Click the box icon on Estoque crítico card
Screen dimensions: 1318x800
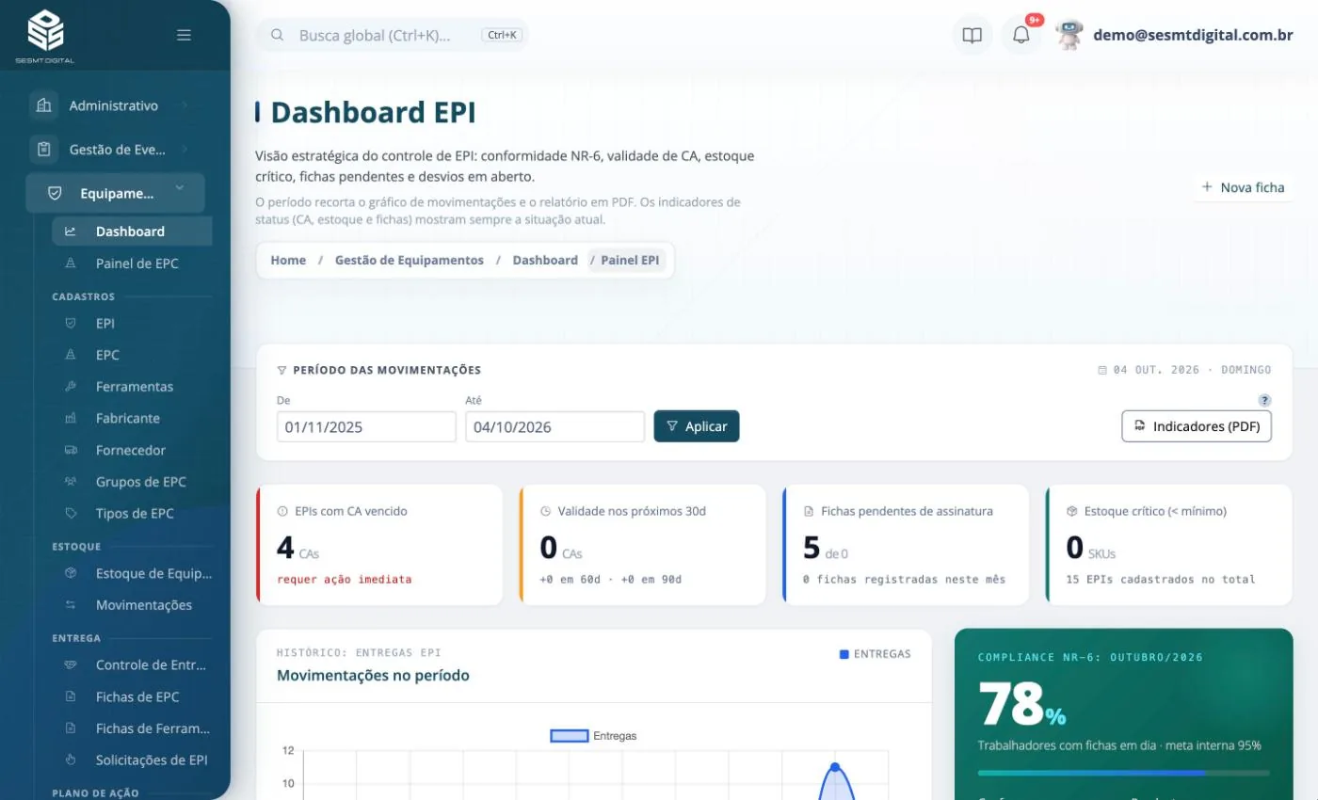point(1071,511)
